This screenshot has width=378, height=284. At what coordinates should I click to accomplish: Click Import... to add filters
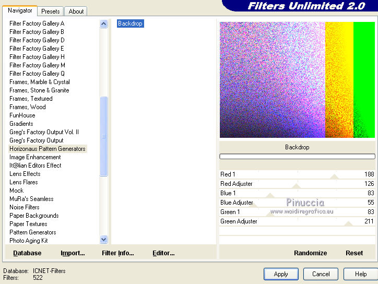(73, 253)
